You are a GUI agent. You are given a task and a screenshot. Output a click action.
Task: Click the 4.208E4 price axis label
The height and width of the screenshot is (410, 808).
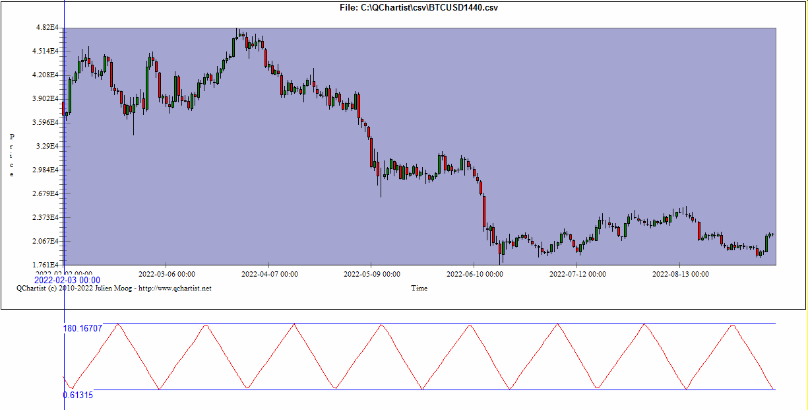click(47, 75)
